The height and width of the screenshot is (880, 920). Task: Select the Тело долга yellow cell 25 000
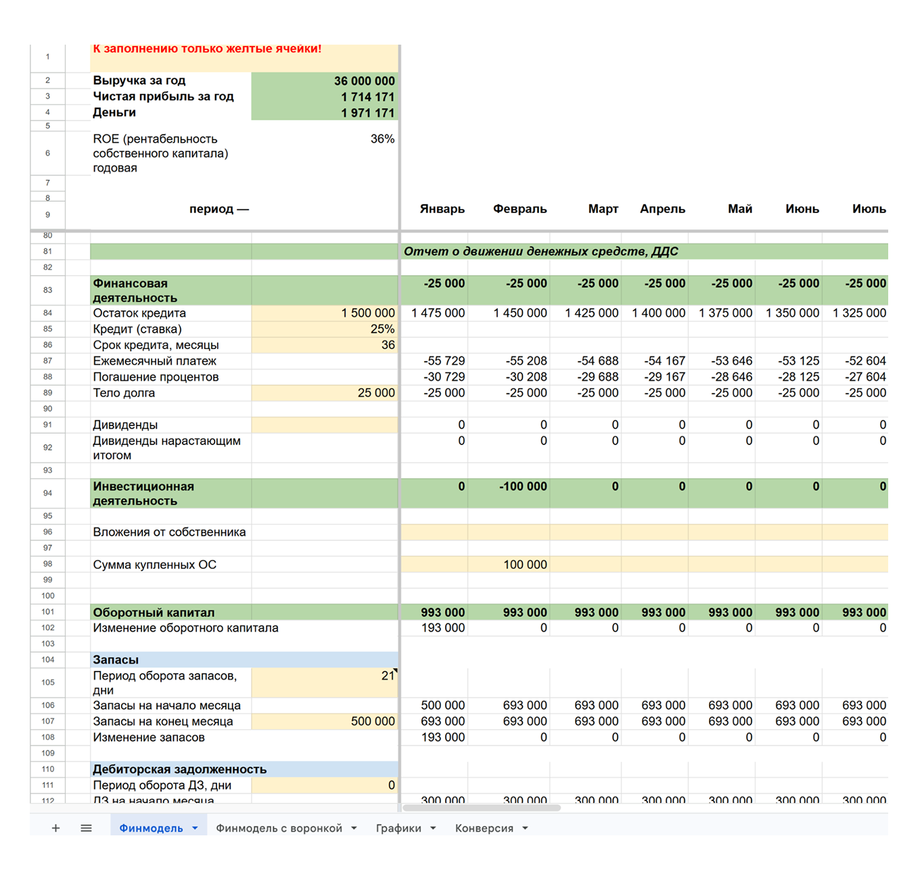pyautogui.click(x=325, y=393)
